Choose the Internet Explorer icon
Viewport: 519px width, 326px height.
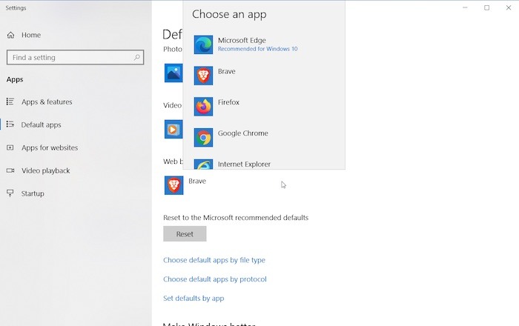click(203, 164)
